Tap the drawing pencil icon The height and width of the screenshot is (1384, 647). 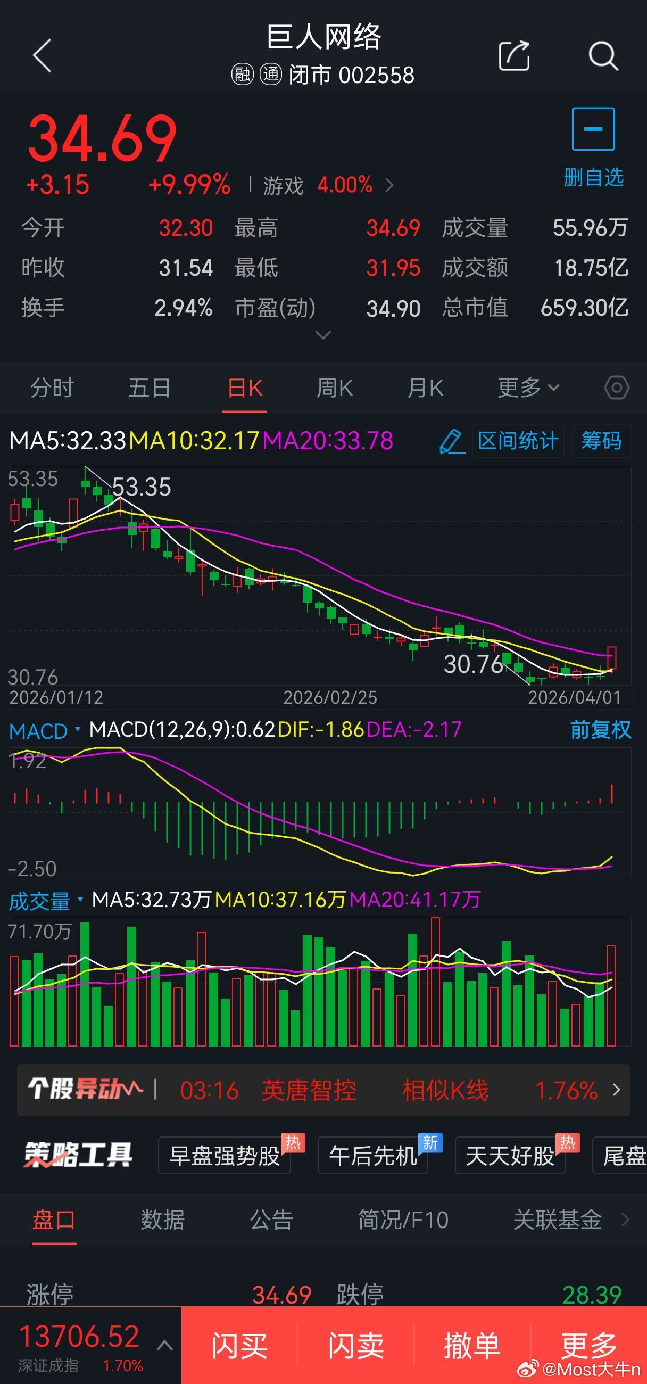452,441
